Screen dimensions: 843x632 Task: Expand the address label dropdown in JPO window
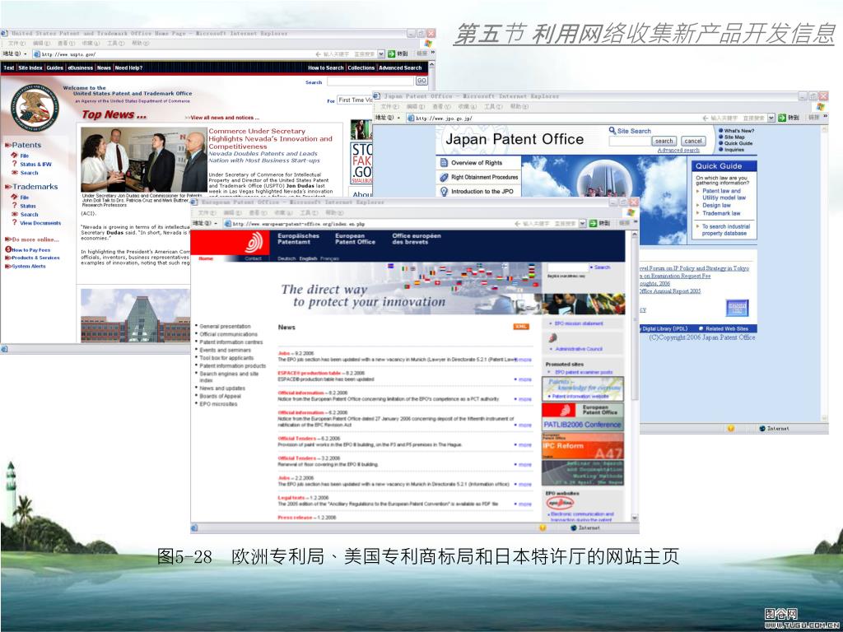[399, 118]
